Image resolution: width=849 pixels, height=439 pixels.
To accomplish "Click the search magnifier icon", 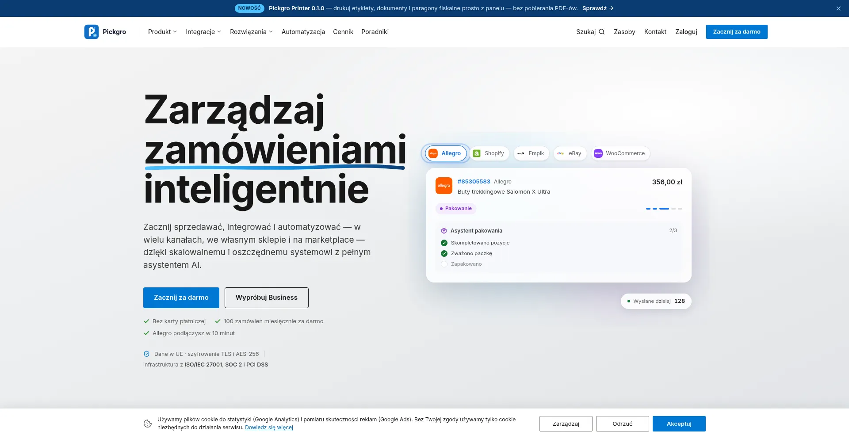I will (601, 32).
